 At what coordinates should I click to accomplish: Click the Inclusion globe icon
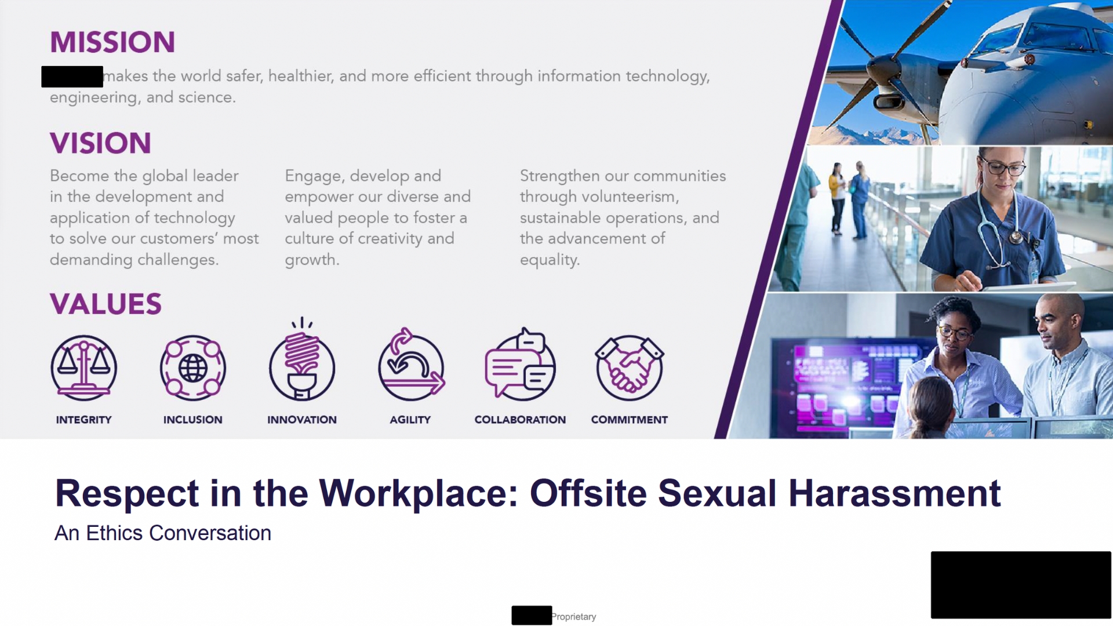pos(192,368)
